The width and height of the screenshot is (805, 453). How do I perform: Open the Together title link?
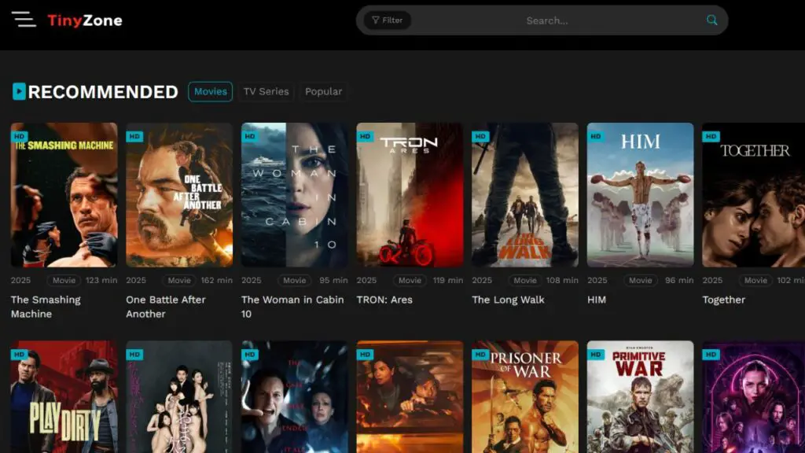point(723,300)
